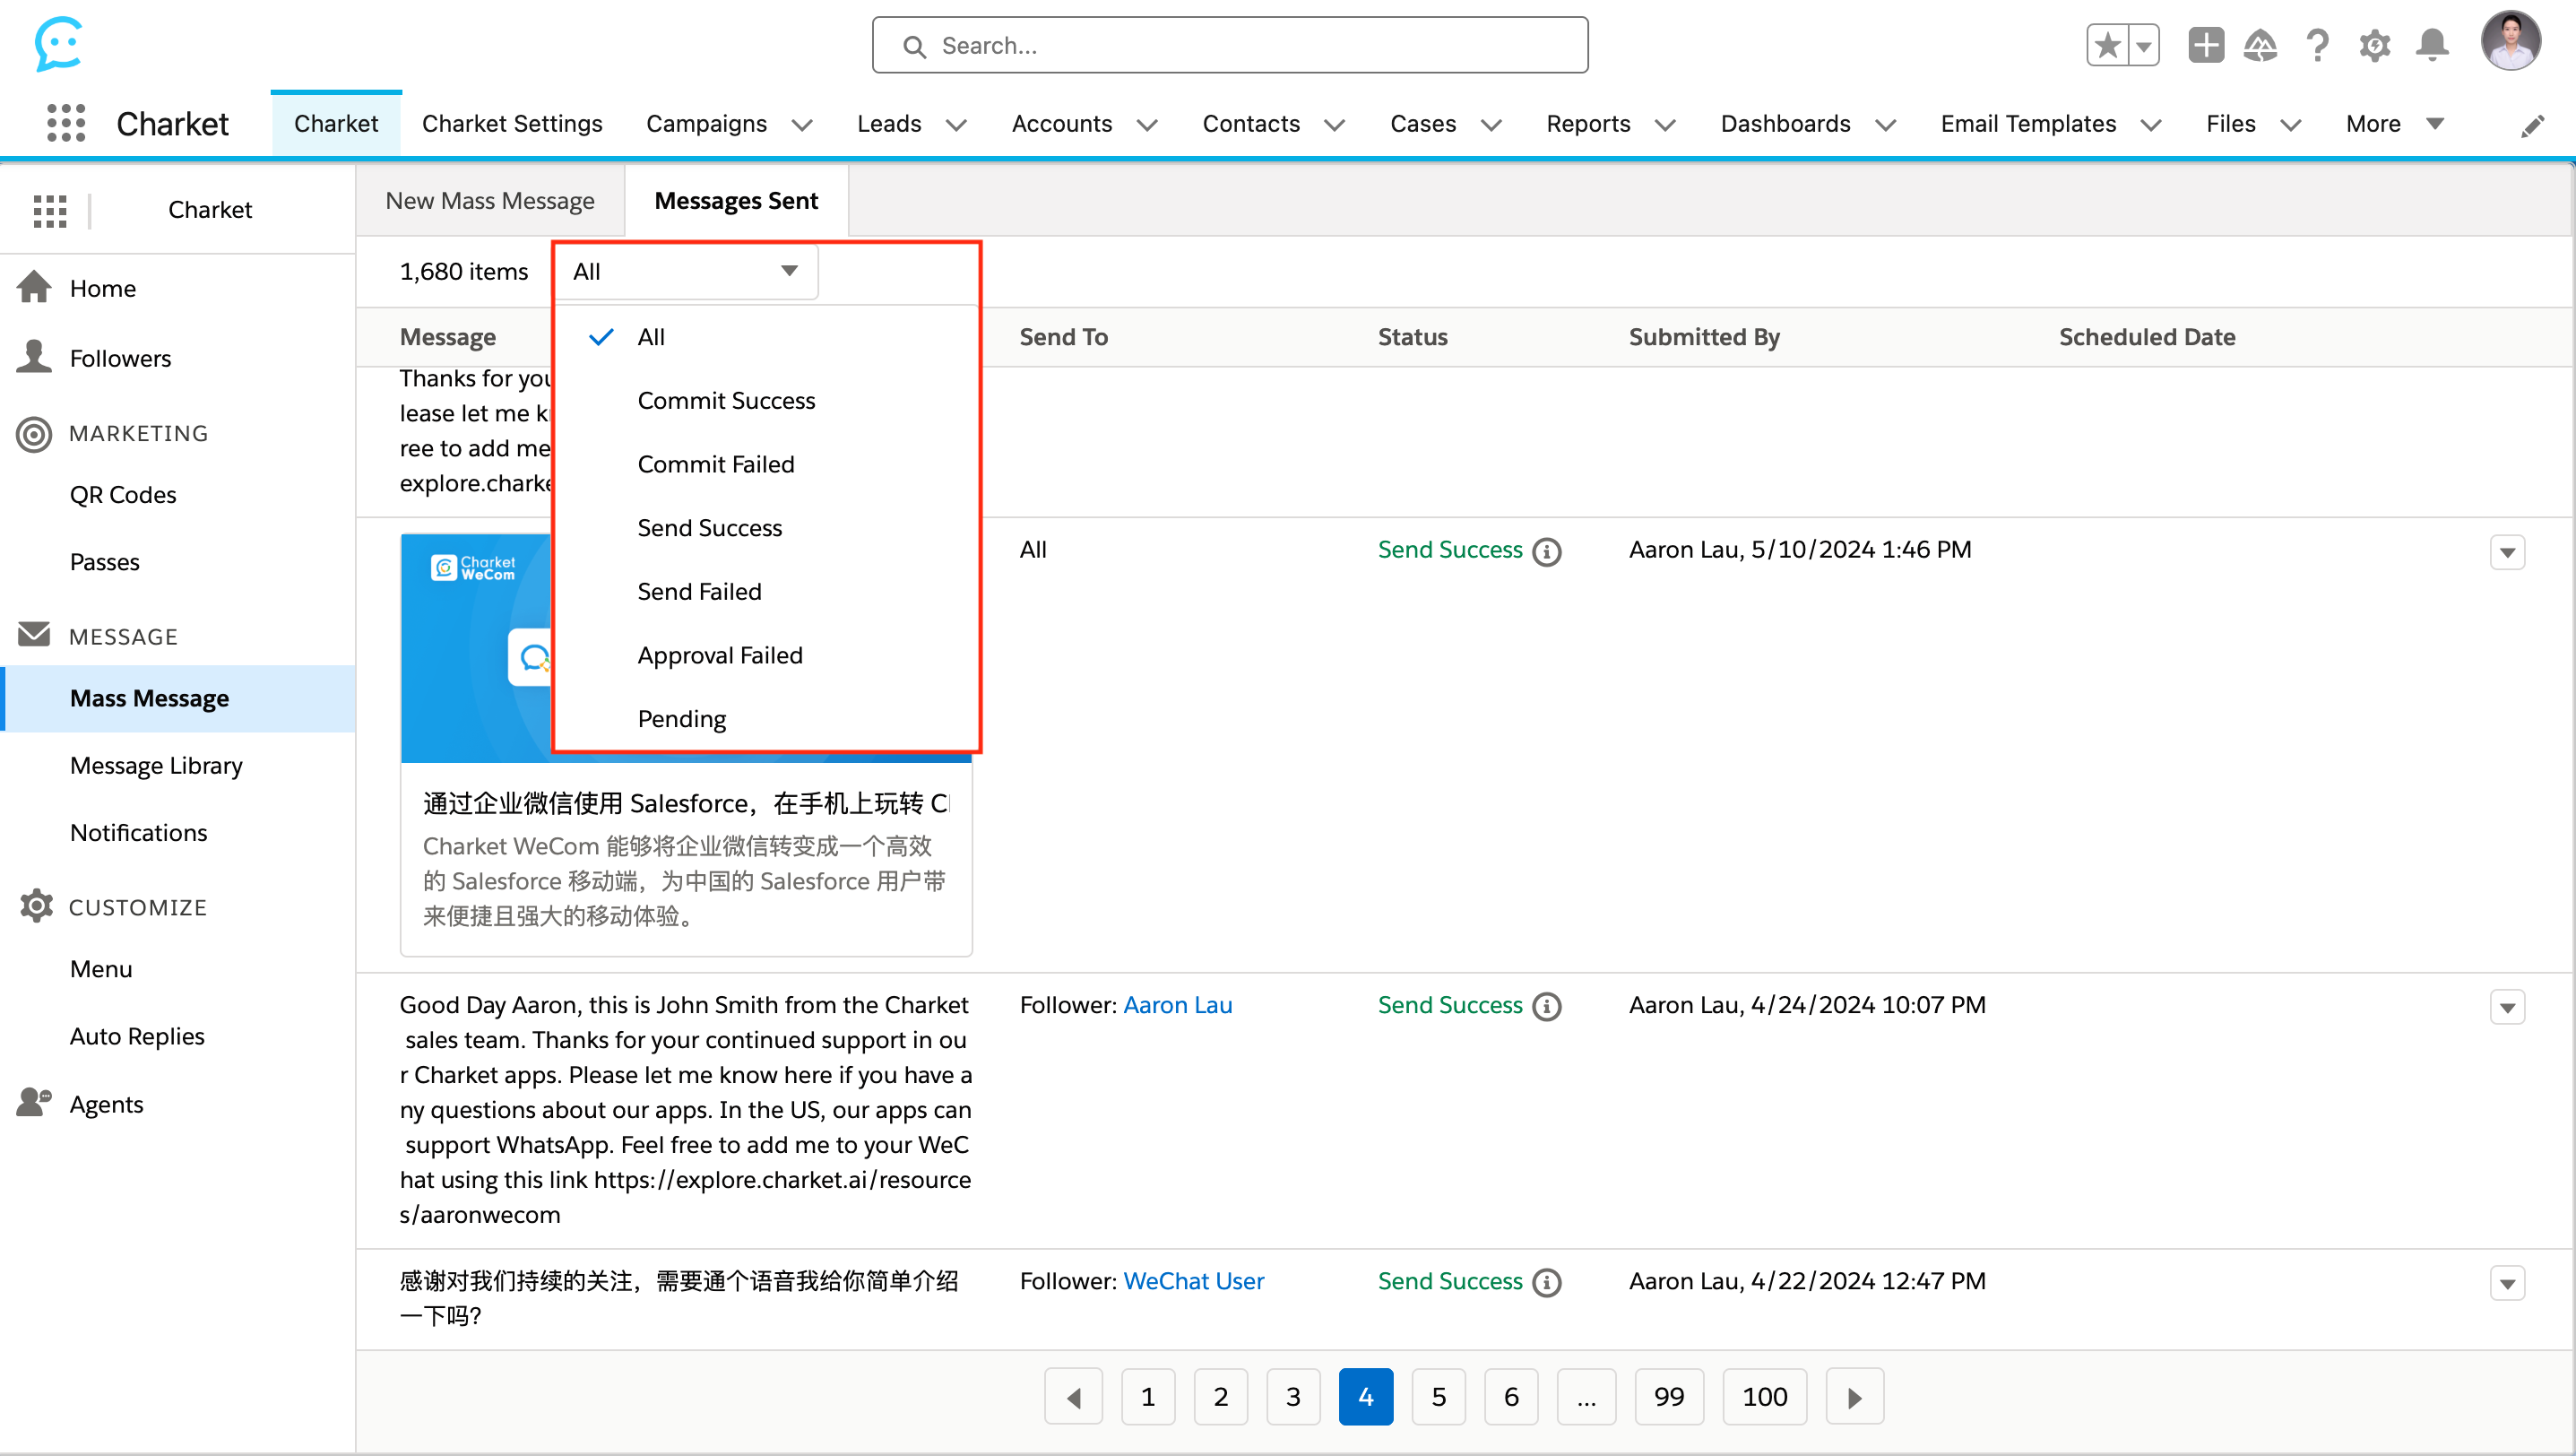Open row actions for 4/22/2024 message

click(2507, 1283)
